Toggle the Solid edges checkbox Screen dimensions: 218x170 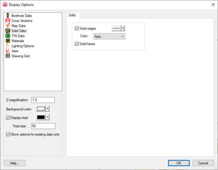[77, 28]
